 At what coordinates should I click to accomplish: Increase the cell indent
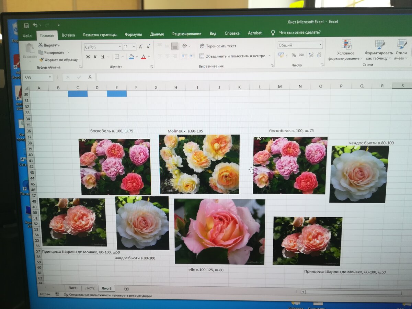192,56
